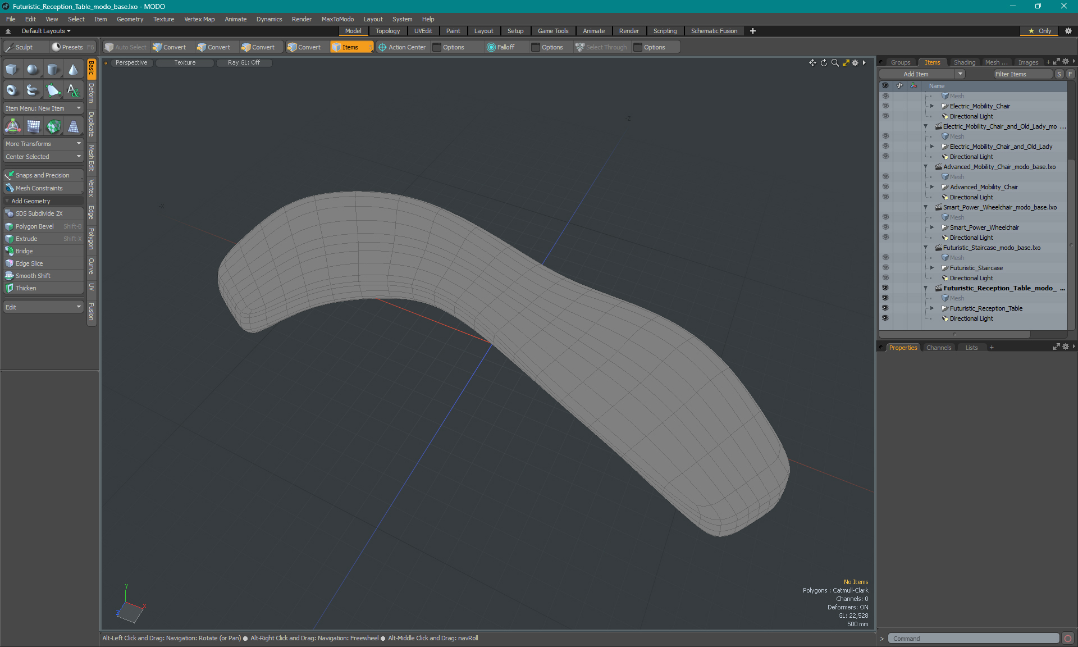Screen dimensions: 1078x647
Task: Select the Sphere primitive tool
Action: pos(33,70)
